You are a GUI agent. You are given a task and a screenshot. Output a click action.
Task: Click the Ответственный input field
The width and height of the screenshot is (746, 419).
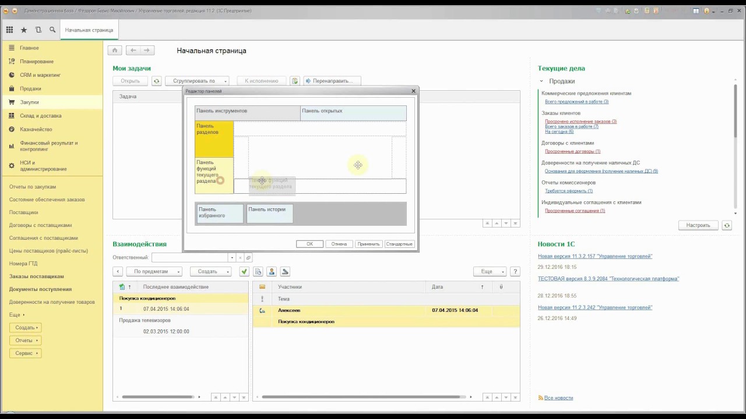(x=189, y=257)
